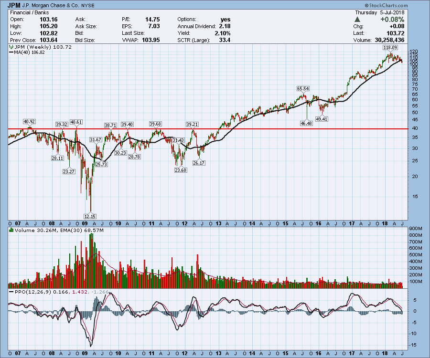Click the 40.92 peak price label
Screen dimensions: 430x358
pos(29,121)
